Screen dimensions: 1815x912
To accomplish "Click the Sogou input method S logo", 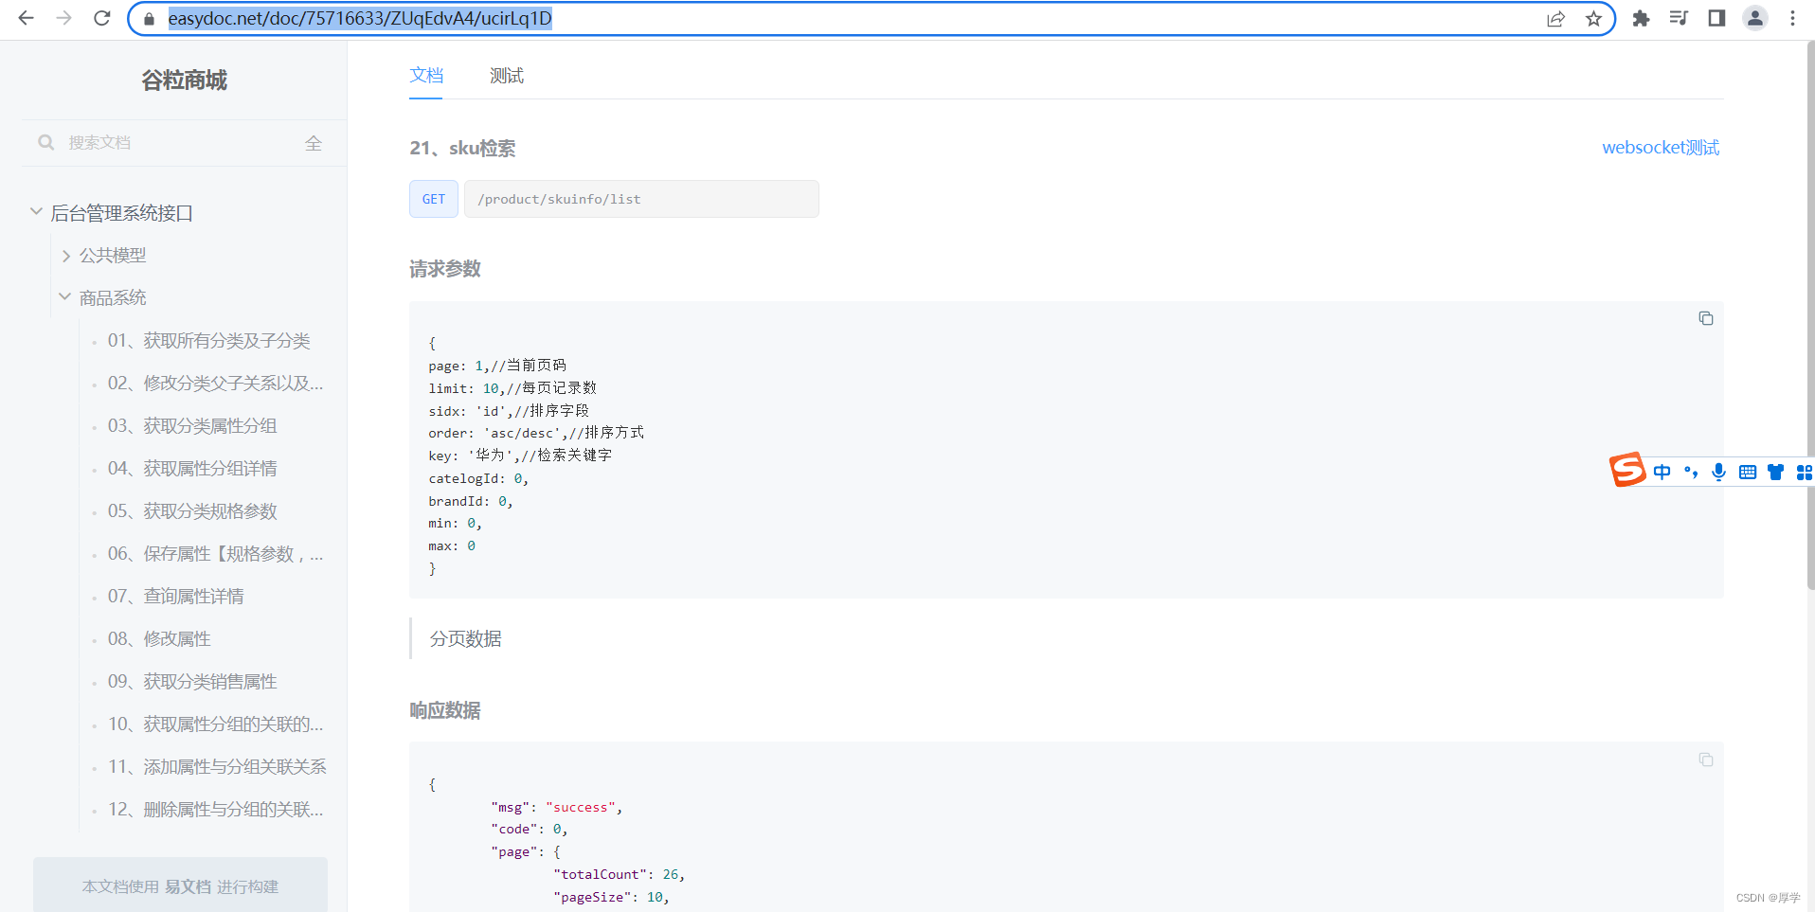I will click(x=1627, y=470).
